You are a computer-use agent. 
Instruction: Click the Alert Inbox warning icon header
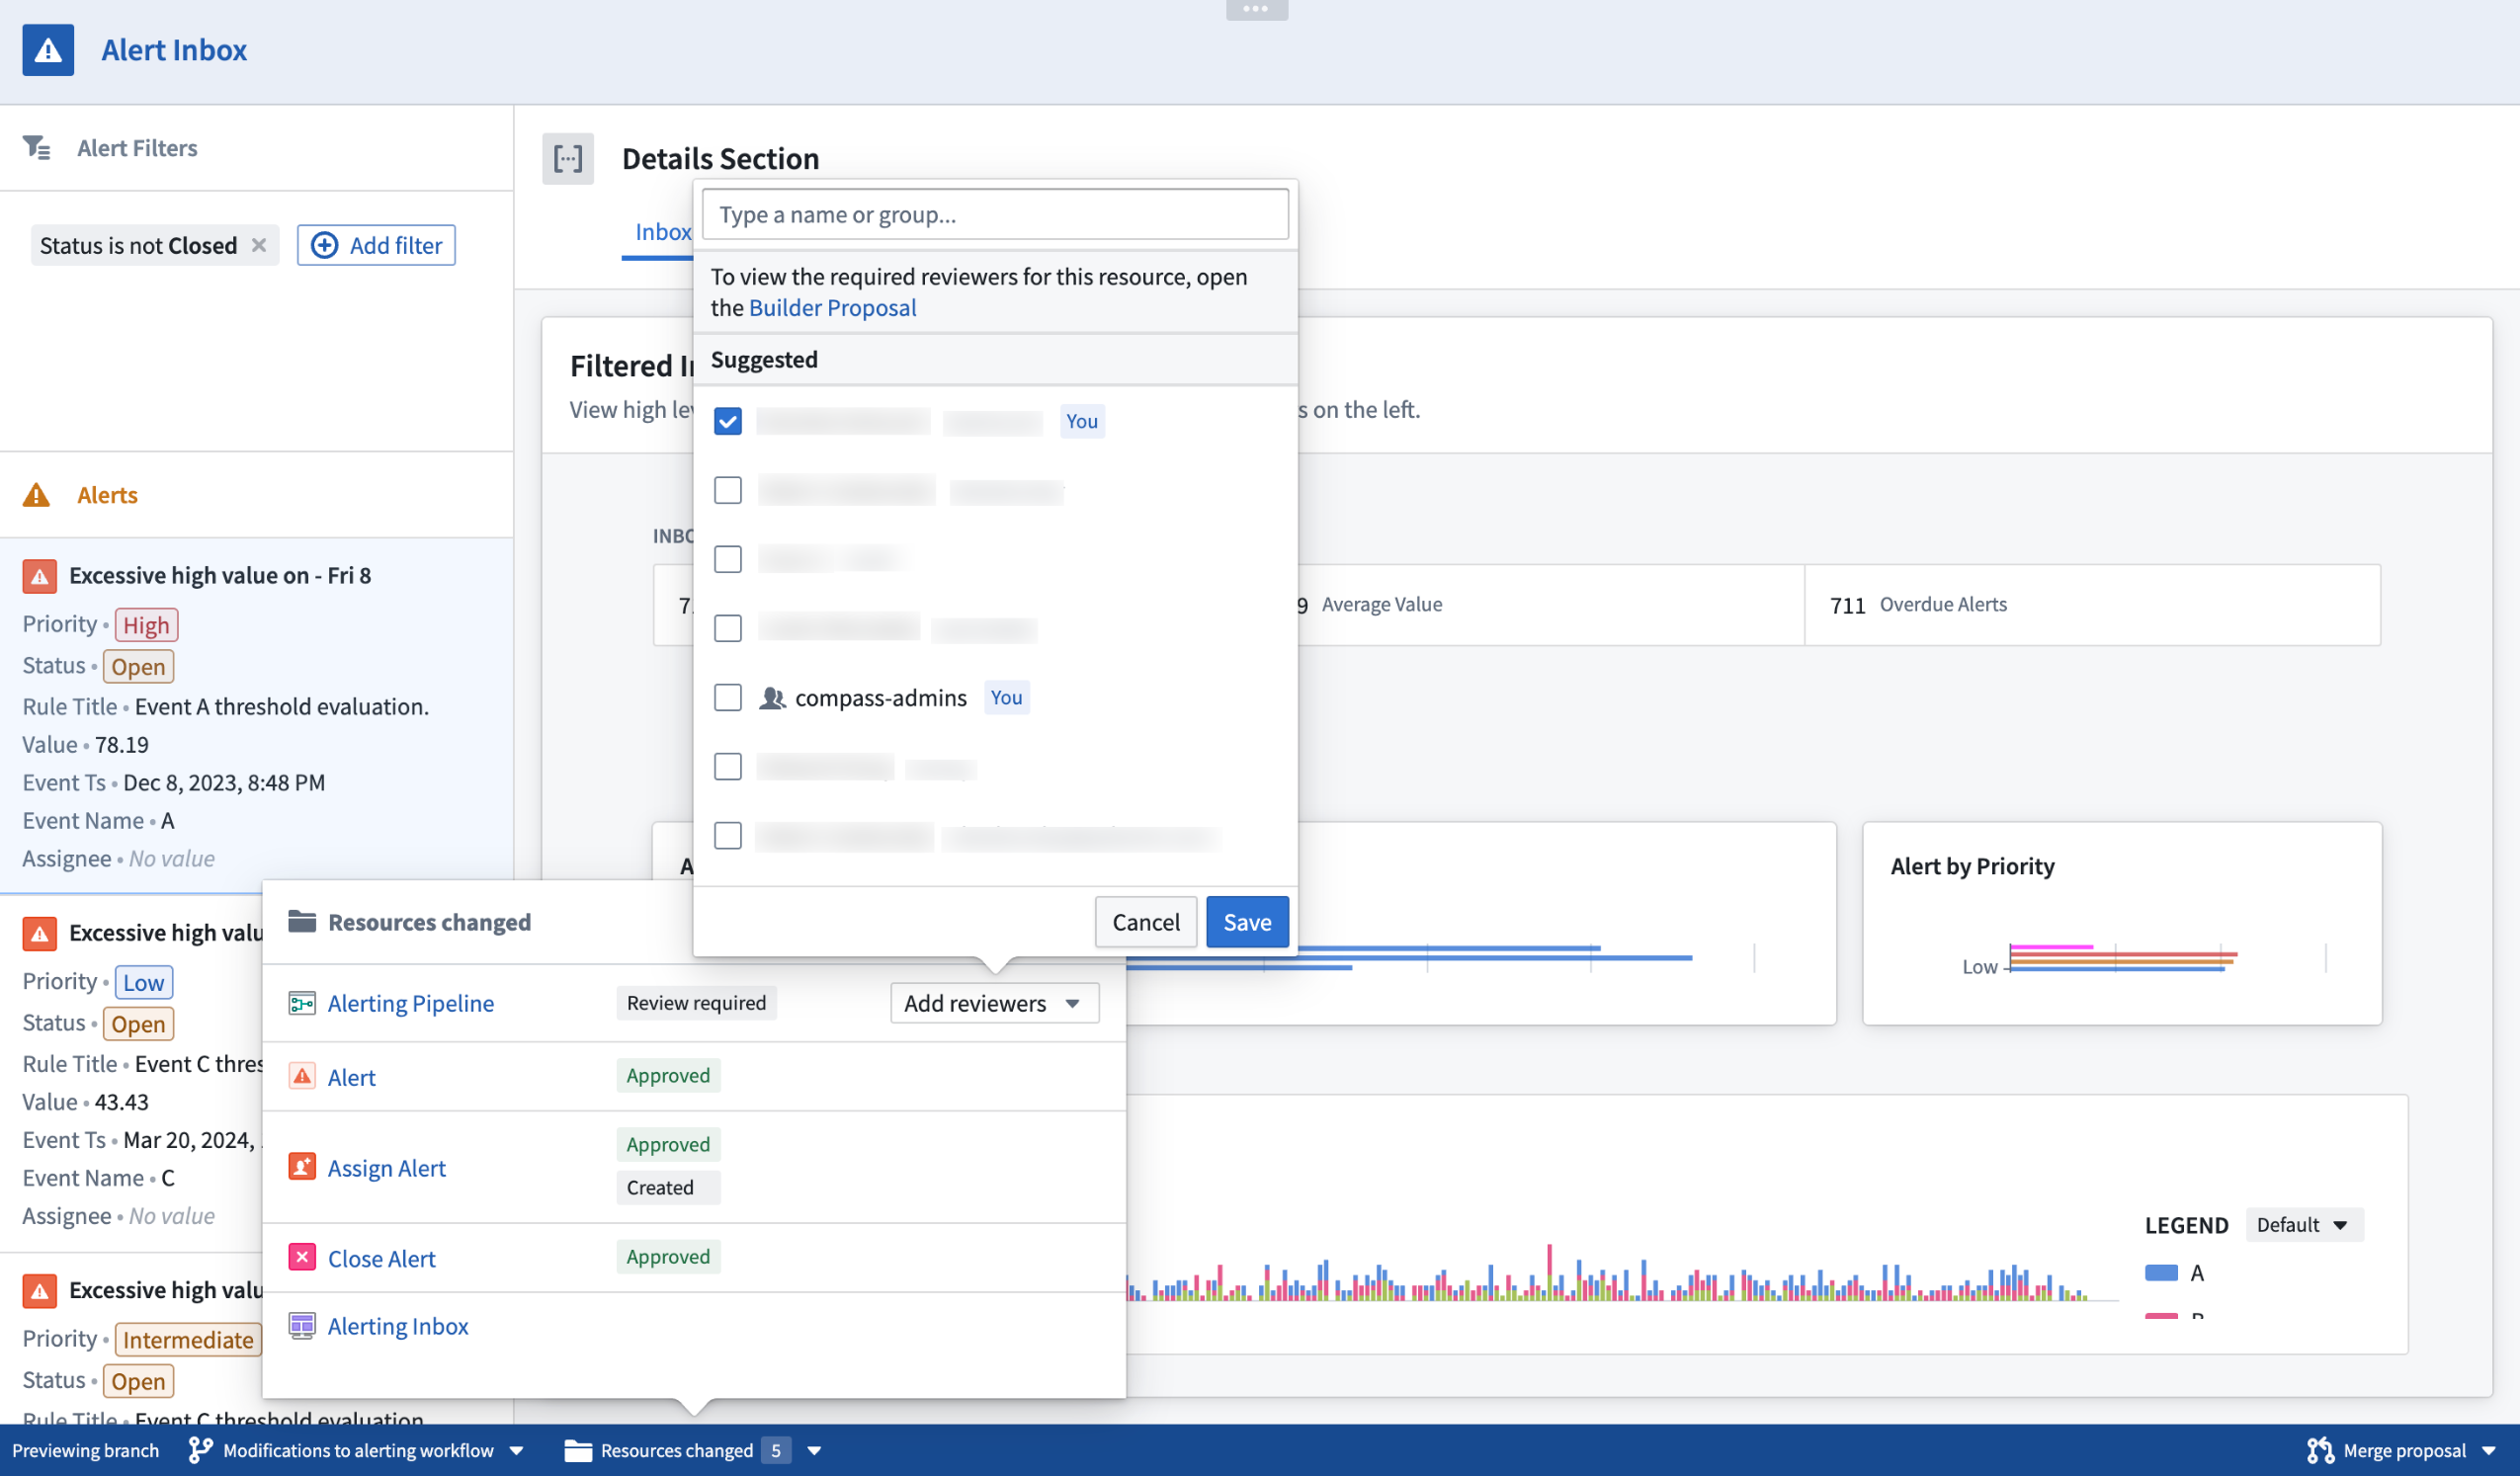point(47,49)
